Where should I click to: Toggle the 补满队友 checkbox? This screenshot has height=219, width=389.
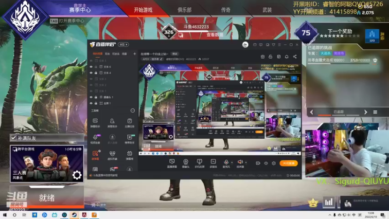coord(14,138)
